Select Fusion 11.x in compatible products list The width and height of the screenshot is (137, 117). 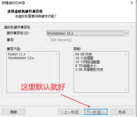click(17, 54)
